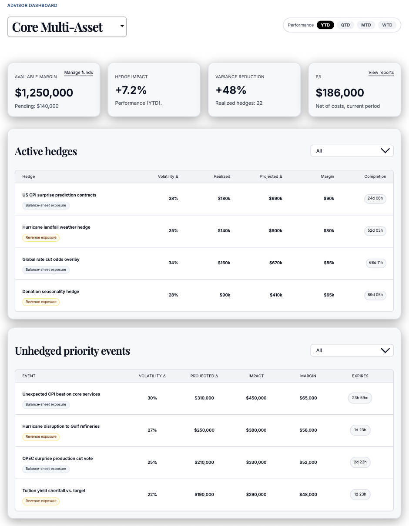Switch performance view to MTD

(x=366, y=25)
